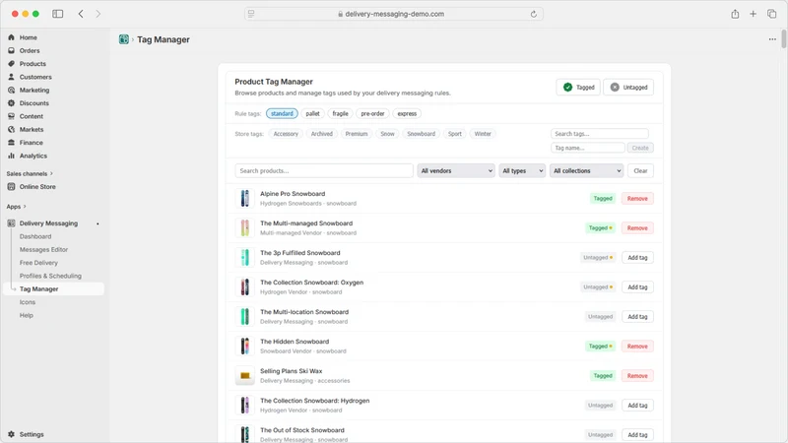The height and width of the screenshot is (443, 788).
Task: Toggle the Archived store tag
Action: point(322,134)
